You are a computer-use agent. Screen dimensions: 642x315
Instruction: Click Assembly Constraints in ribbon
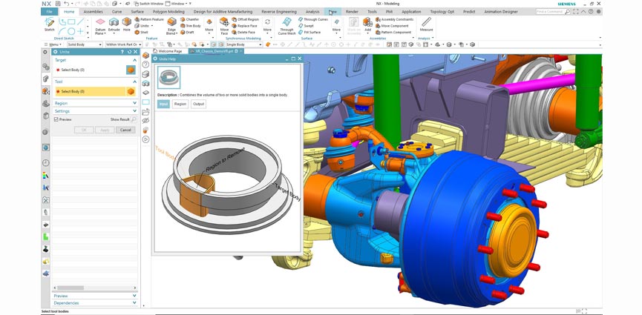coord(396,20)
